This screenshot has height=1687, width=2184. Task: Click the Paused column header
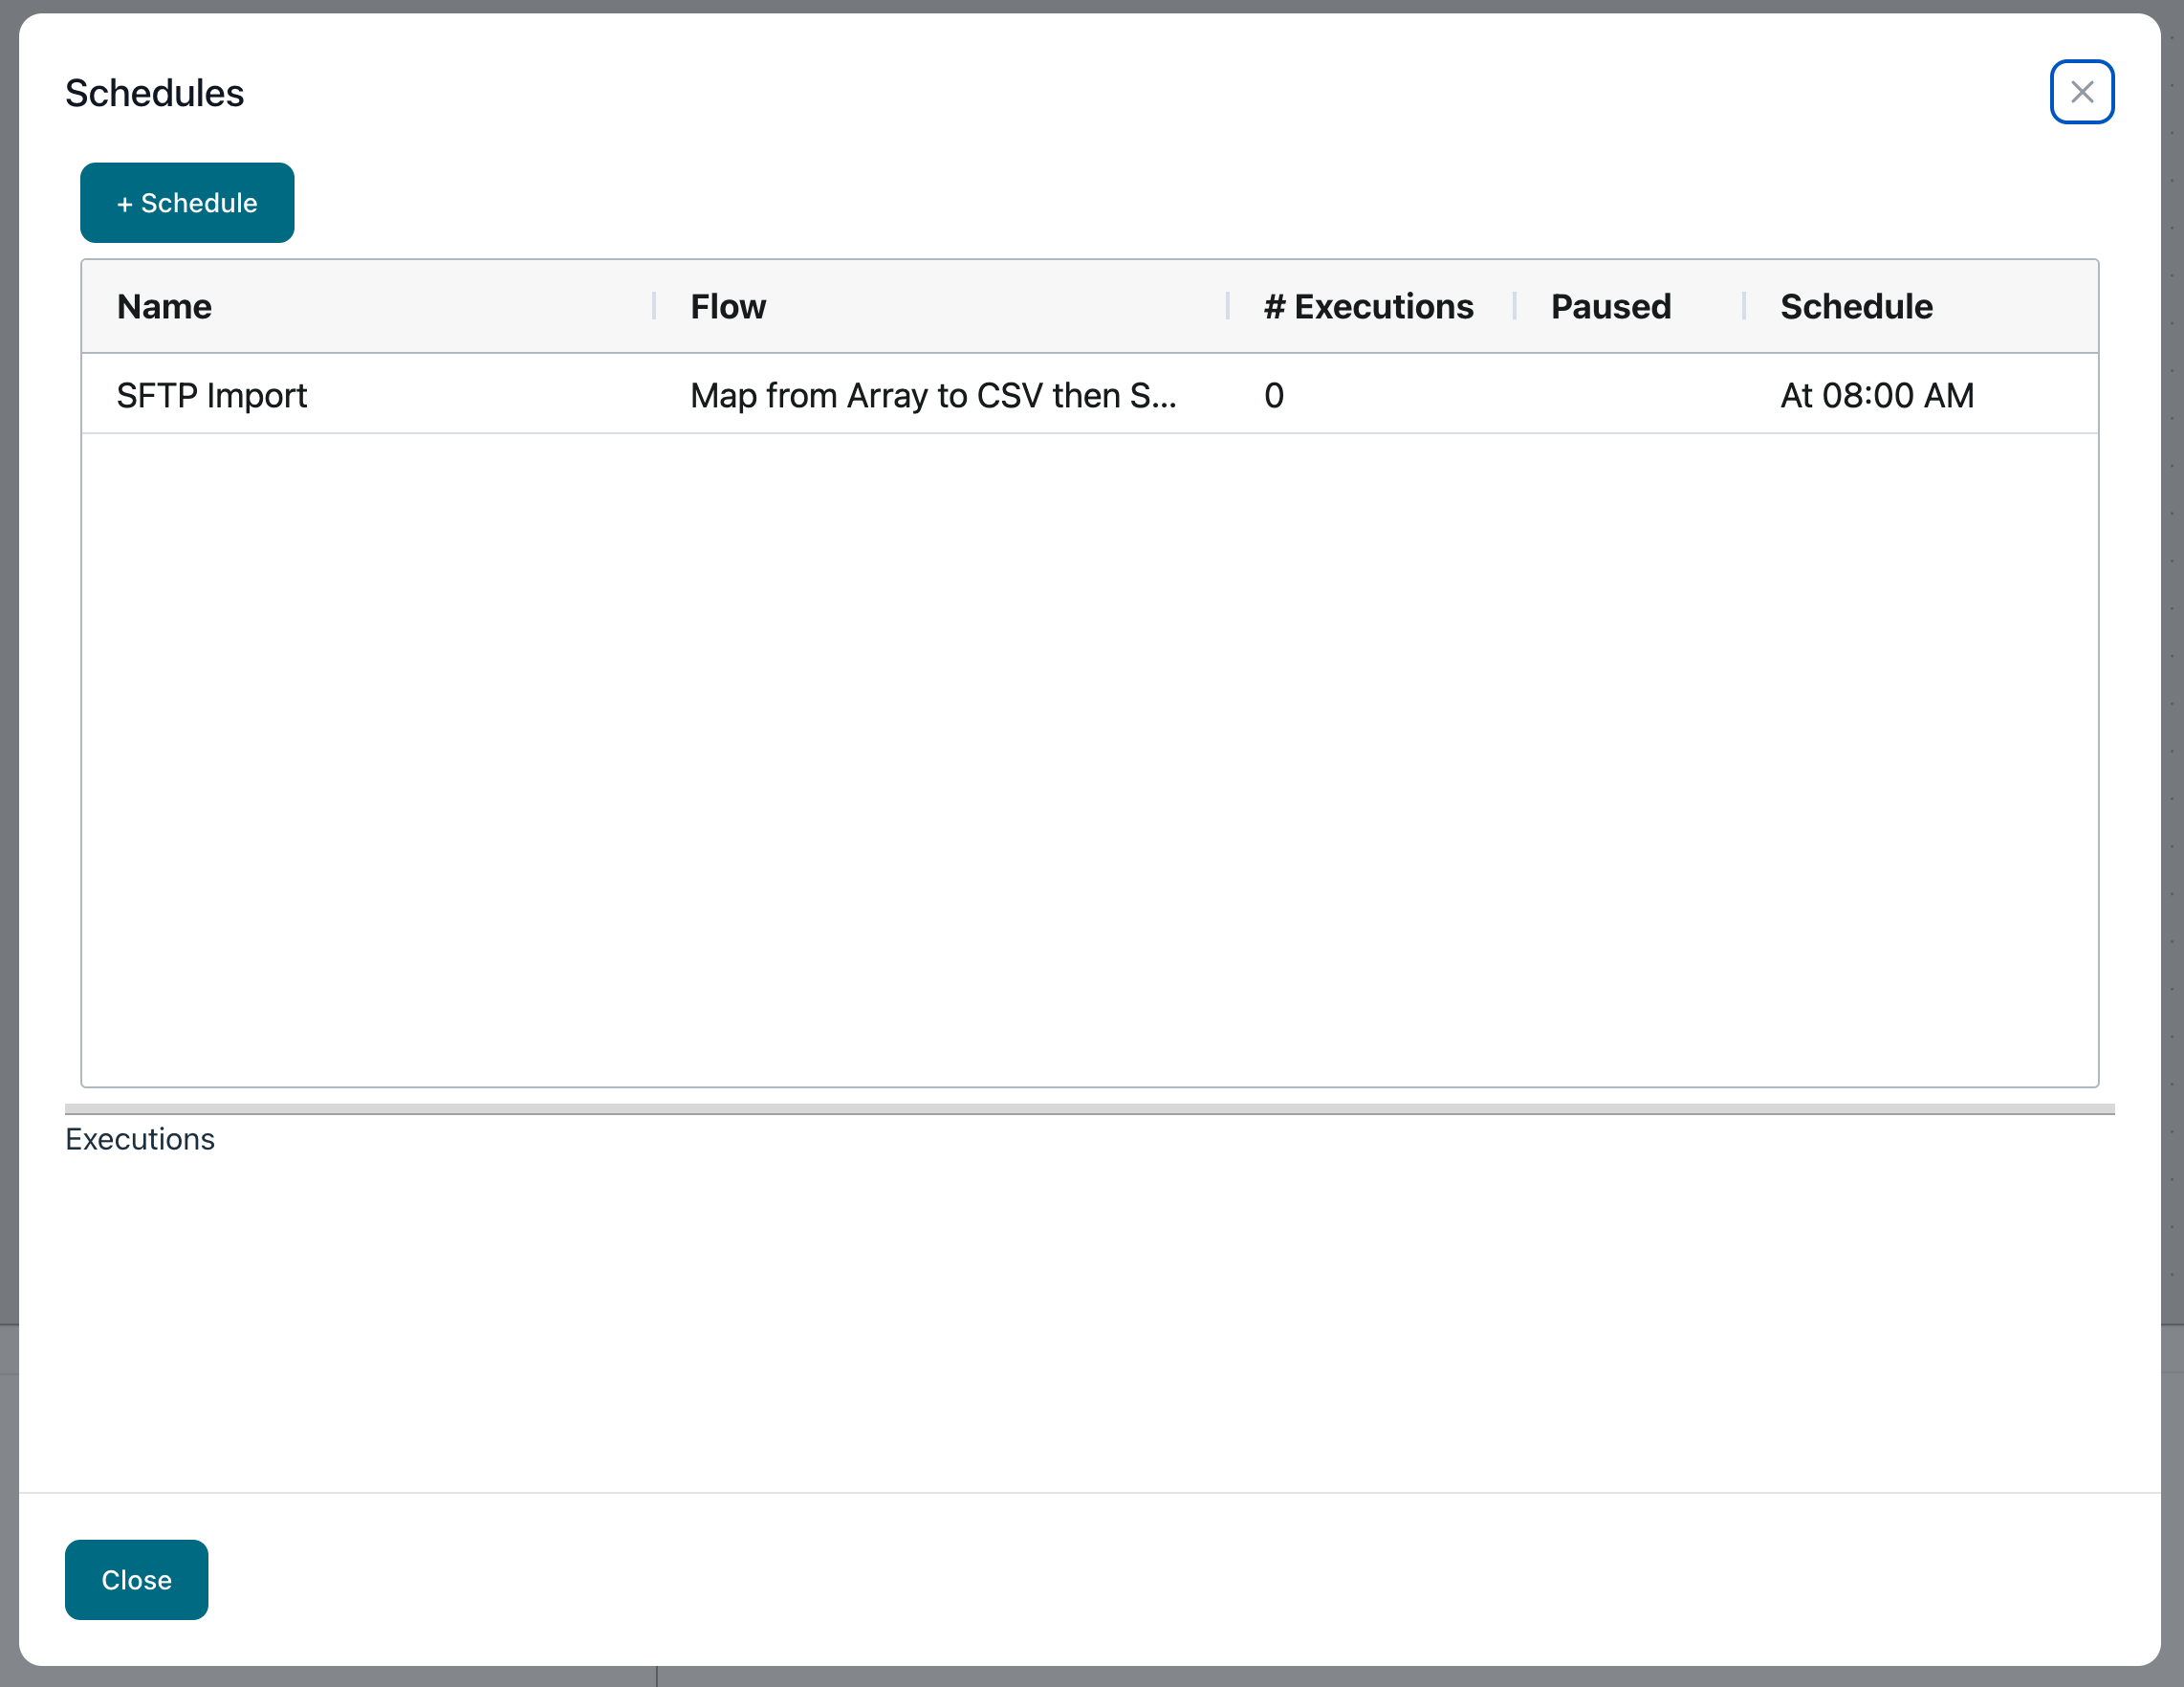[x=1610, y=306]
